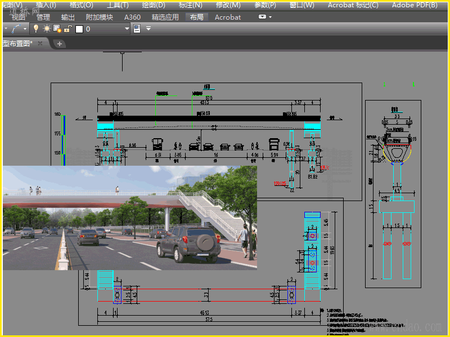Open the 附加模块 ribbon tab
The width and height of the screenshot is (450, 337).
point(100,17)
